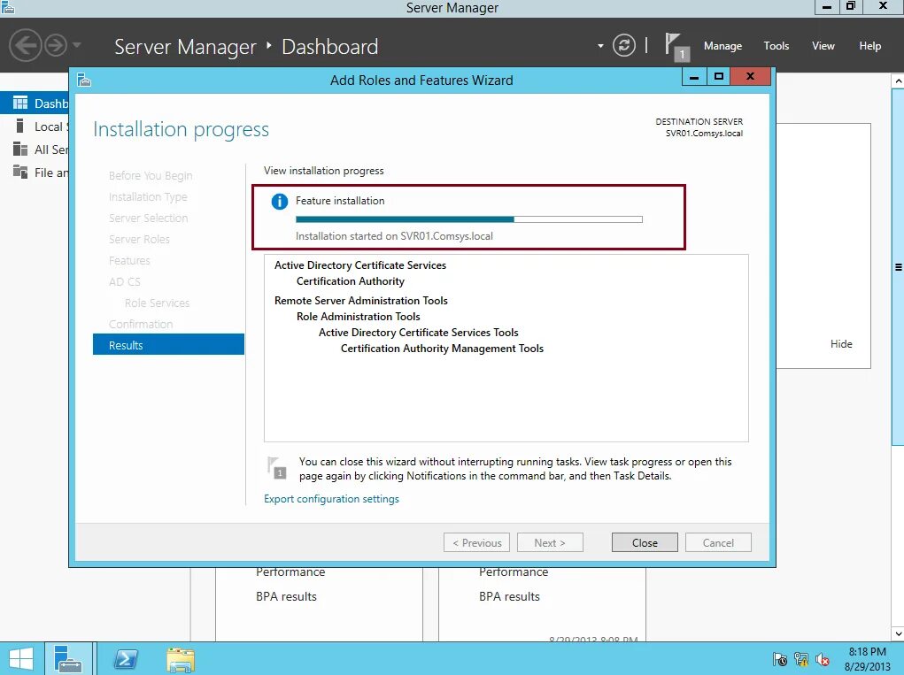
Task: Open File Explorer from the taskbar
Action: coord(181,659)
